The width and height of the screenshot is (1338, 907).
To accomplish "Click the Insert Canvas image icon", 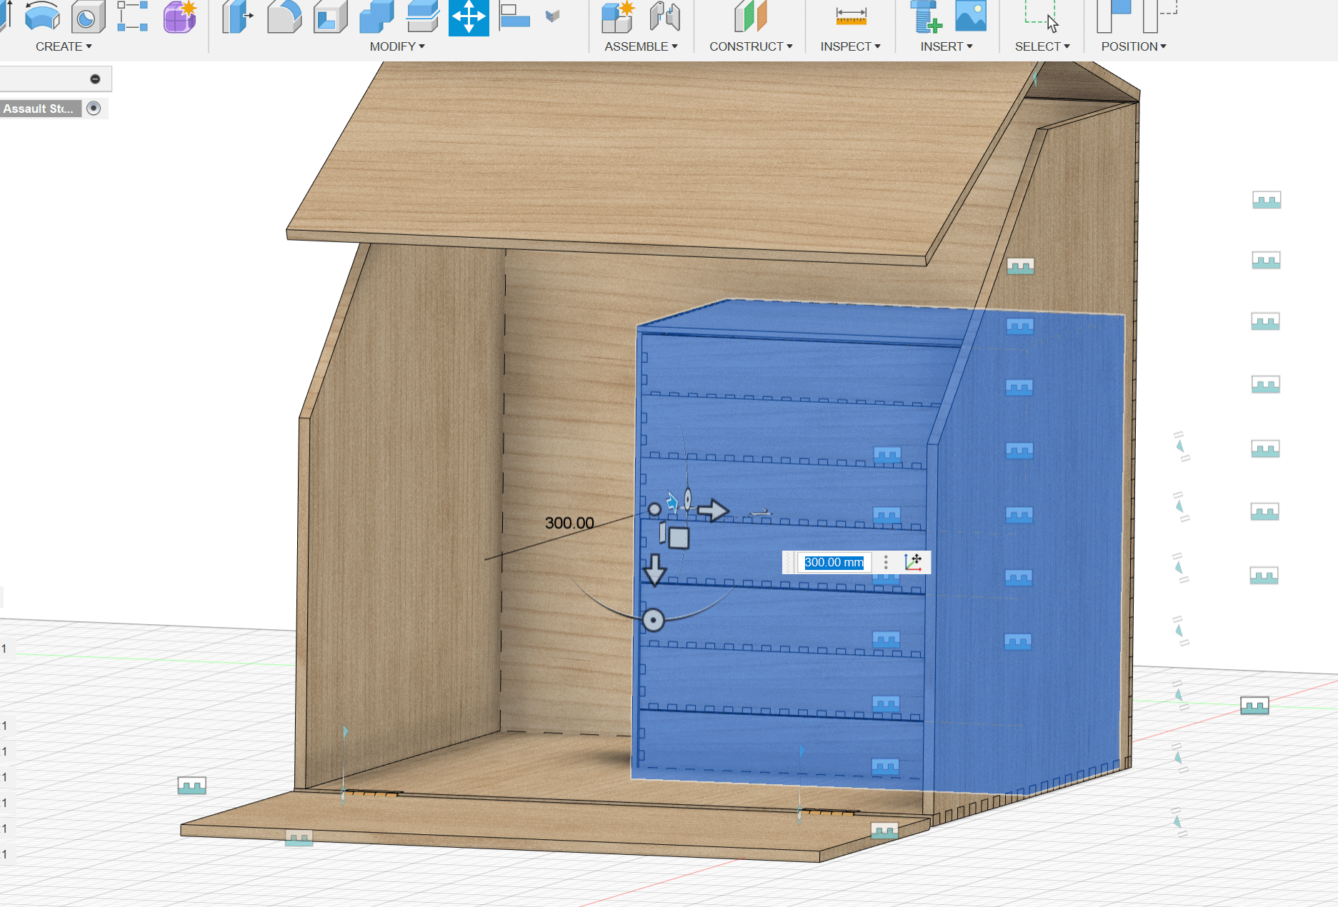I will pyautogui.click(x=971, y=16).
